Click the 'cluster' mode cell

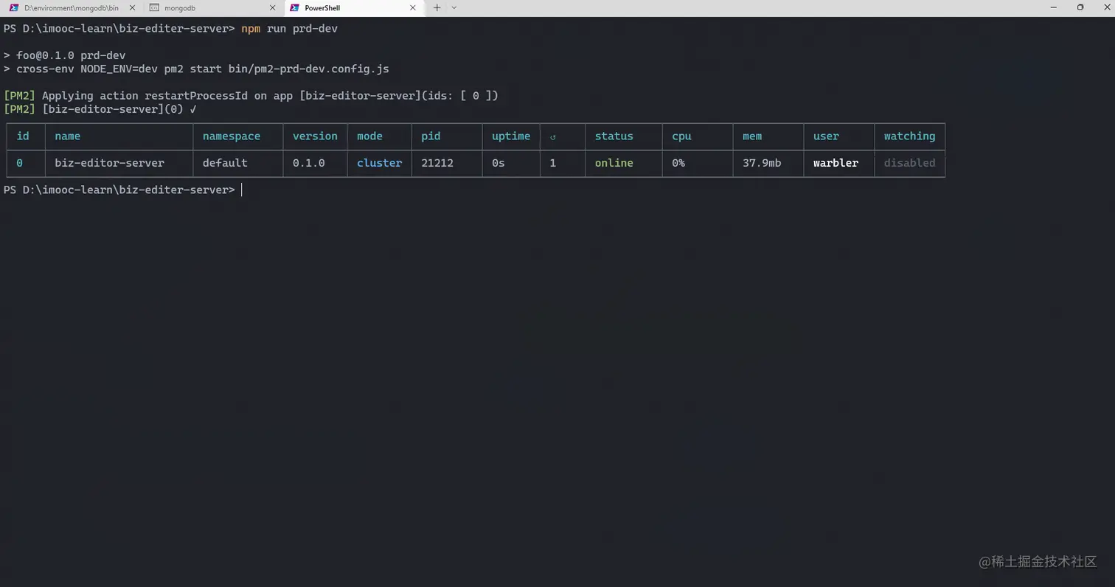pos(379,163)
